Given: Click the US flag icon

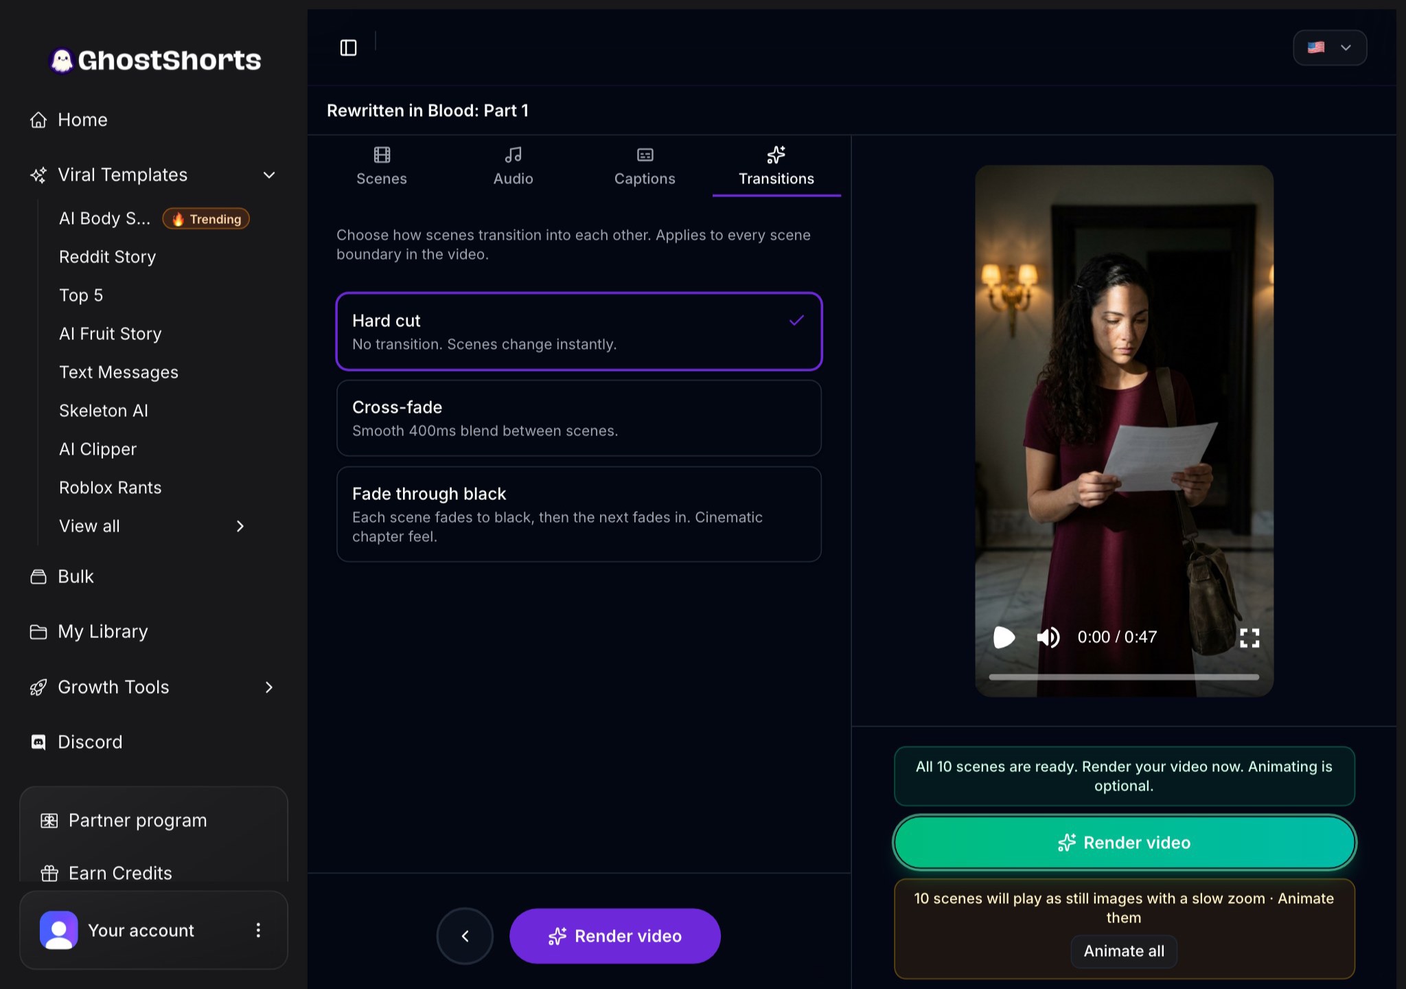Looking at the screenshot, I should point(1316,47).
